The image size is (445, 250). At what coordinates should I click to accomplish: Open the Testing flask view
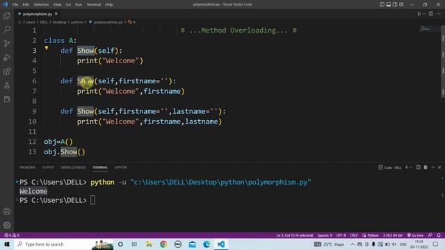[x=7, y=85]
